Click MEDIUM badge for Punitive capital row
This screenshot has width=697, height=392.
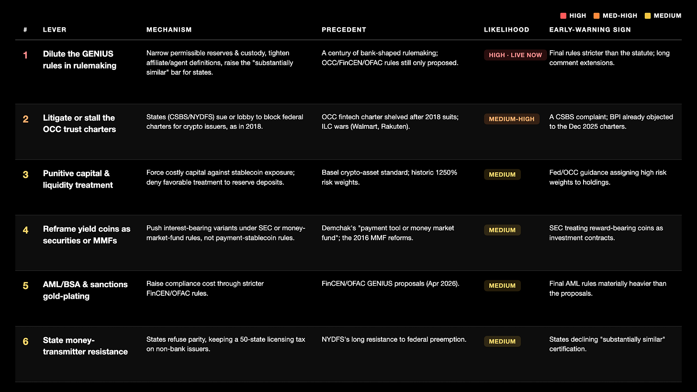coord(502,175)
